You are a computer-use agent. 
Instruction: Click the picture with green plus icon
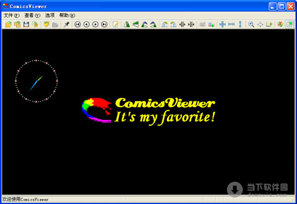[211, 24]
